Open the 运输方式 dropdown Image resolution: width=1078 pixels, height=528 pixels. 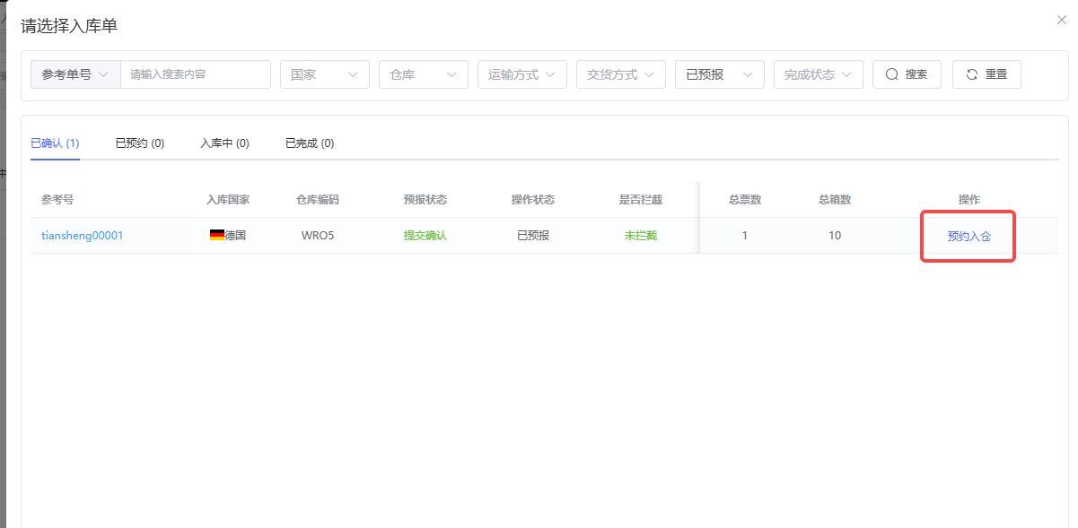[522, 74]
